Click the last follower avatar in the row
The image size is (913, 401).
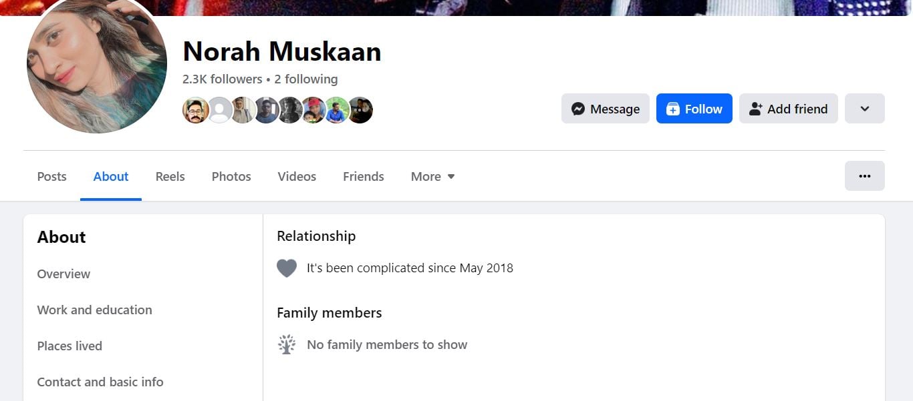(x=360, y=110)
